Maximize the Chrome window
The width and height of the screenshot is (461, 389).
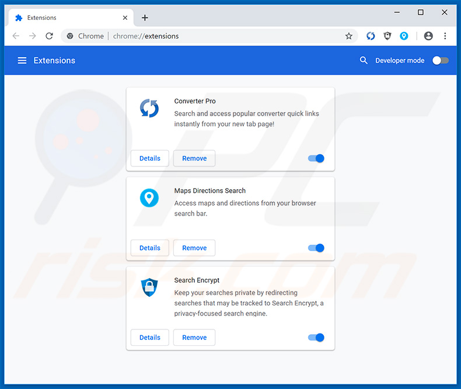point(421,12)
